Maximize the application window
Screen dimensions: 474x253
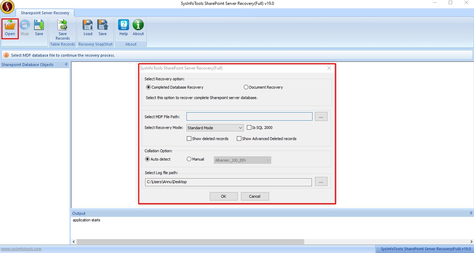(450, 3)
